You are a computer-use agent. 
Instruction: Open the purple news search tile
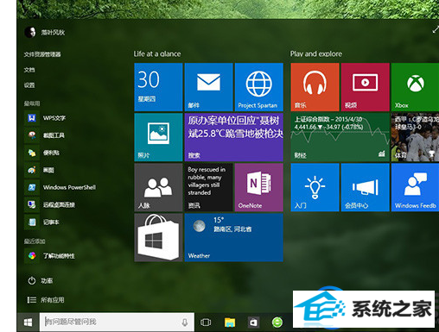[x=234, y=137]
